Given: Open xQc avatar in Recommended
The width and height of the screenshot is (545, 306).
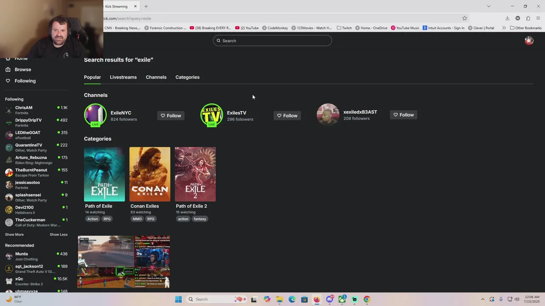Looking at the screenshot, I should point(9,281).
